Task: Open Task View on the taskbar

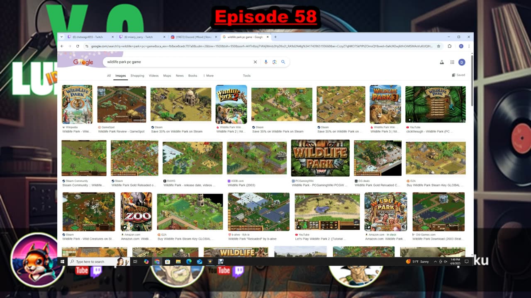Action: pyautogui.click(x=135, y=262)
